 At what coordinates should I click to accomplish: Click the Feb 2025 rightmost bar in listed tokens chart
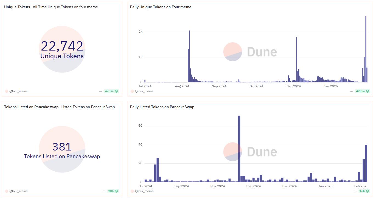click(366, 163)
